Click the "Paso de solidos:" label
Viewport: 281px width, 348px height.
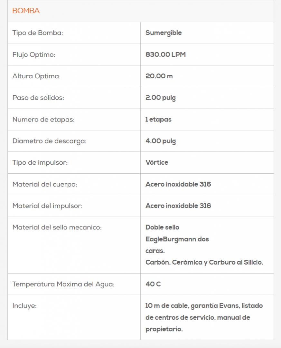tap(38, 98)
